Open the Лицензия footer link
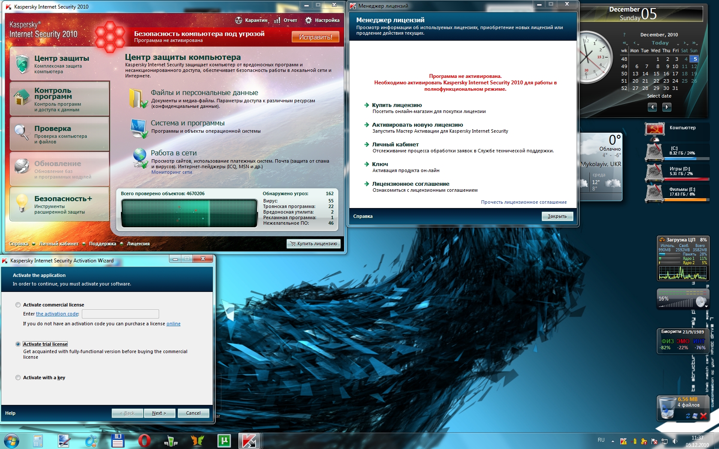 coord(138,244)
